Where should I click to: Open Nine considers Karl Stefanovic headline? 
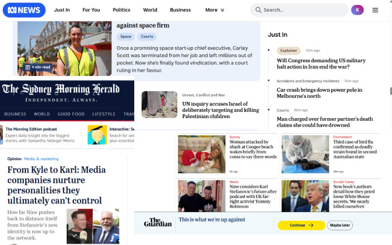click(x=253, y=196)
